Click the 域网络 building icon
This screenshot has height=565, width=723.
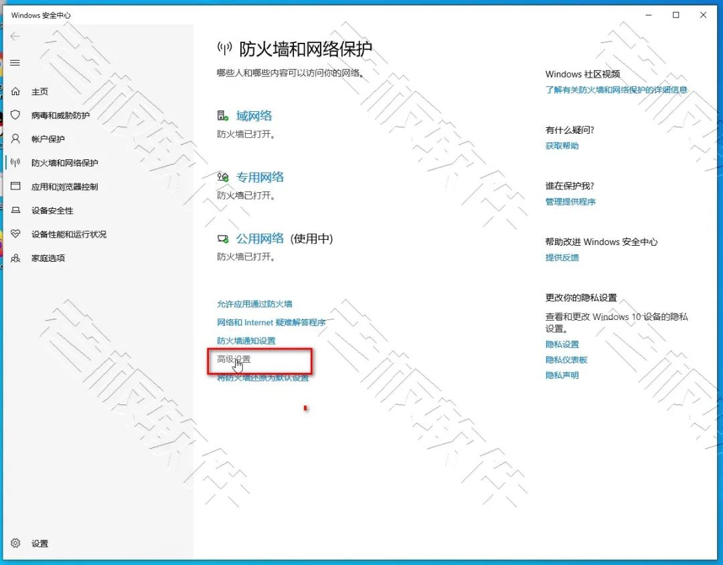223,116
